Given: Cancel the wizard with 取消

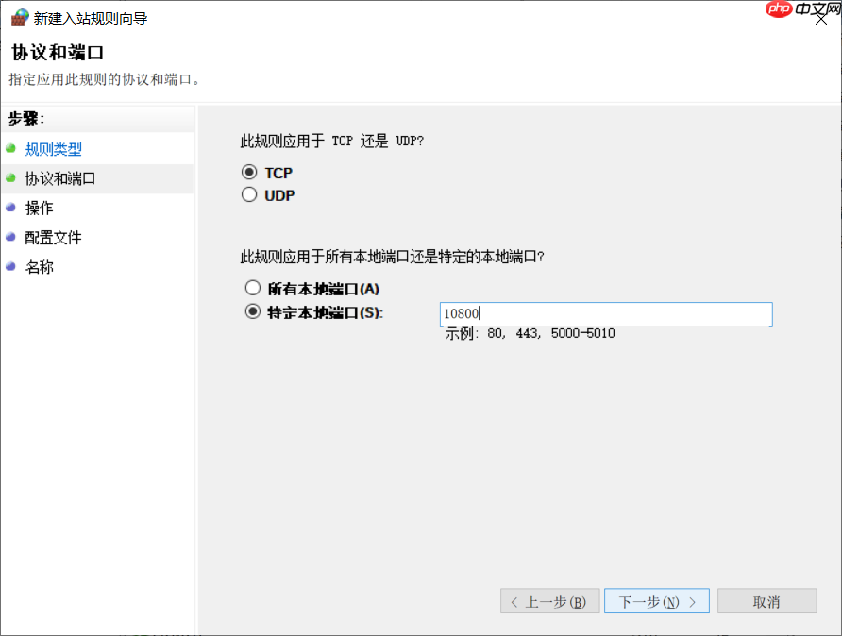Looking at the screenshot, I should click(767, 601).
